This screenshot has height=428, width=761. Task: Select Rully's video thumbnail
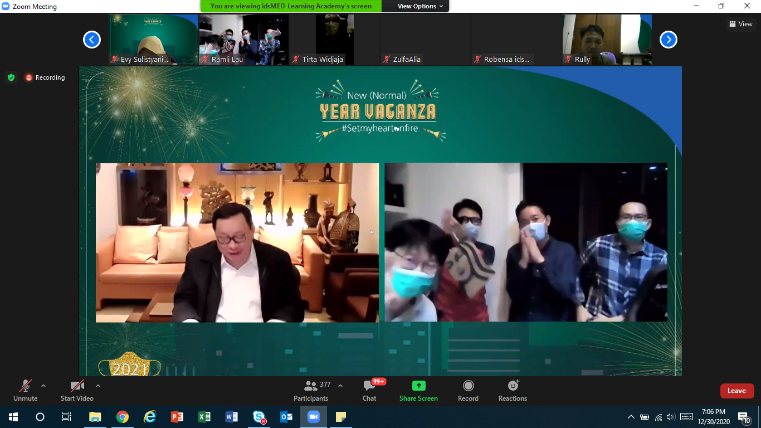[x=607, y=40]
